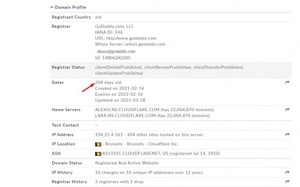300x187 pixels.
Task: Click the "208 days old" text
Action: pos(109,82)
